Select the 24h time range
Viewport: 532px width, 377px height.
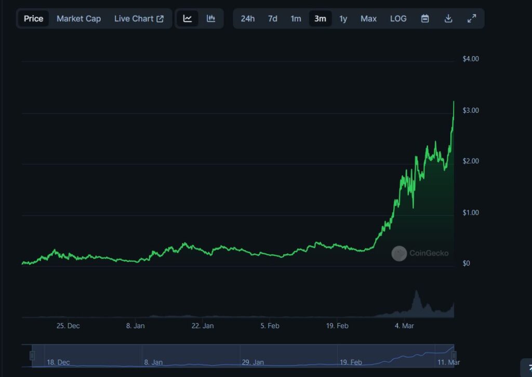[248, 19]
